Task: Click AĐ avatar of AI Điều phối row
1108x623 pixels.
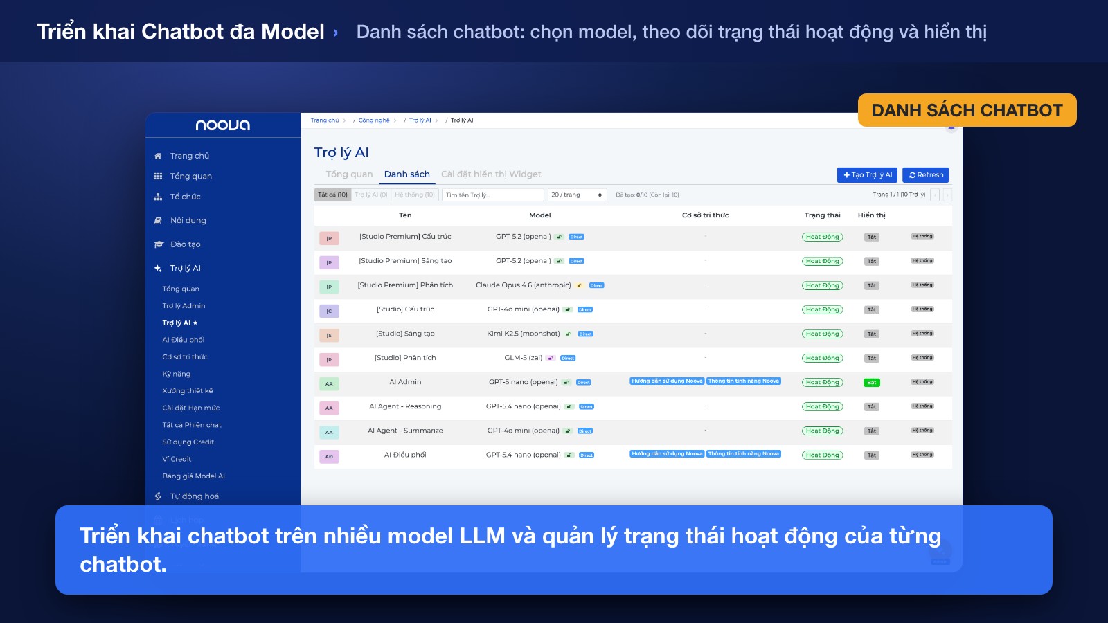Action: (329, 456)
